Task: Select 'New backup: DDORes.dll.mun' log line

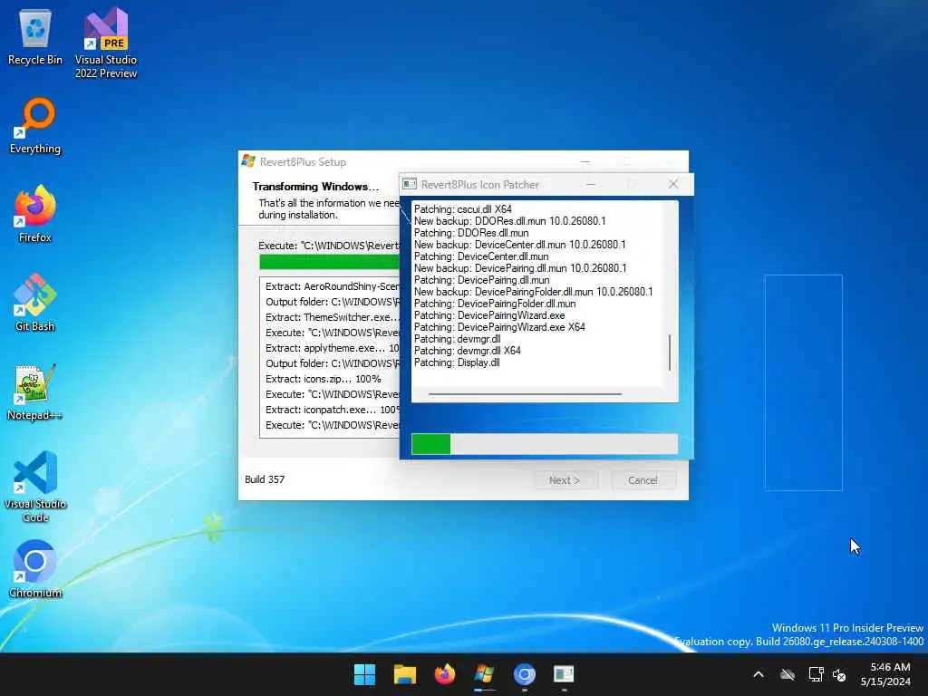Action: 509,221
